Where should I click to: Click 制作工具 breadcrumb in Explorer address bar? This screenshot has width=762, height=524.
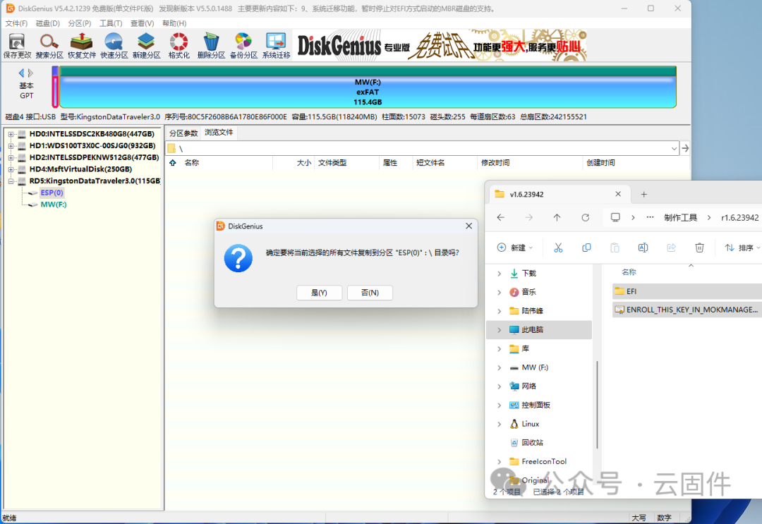[x=680, y=217]
